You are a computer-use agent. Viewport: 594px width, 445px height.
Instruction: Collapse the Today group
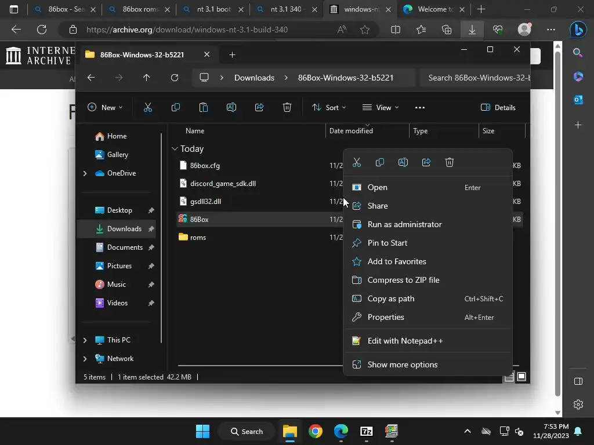(175, 149)
